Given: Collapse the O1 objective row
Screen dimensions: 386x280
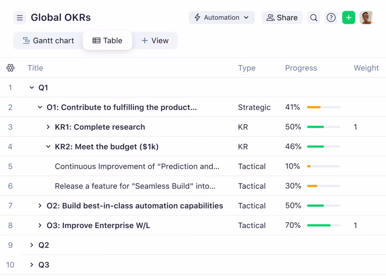Looking at the screenshot, I should point(40,108).
